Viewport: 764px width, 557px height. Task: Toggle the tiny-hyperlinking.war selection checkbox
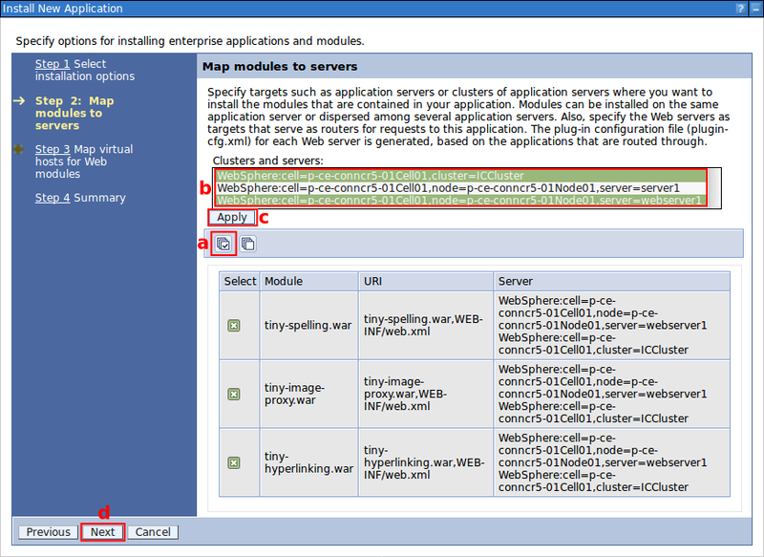pyautogui.click(x=239, y=462)
